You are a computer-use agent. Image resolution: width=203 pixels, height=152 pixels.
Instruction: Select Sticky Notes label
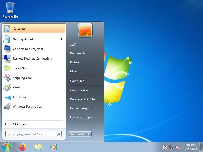click(x=21, y=68)
